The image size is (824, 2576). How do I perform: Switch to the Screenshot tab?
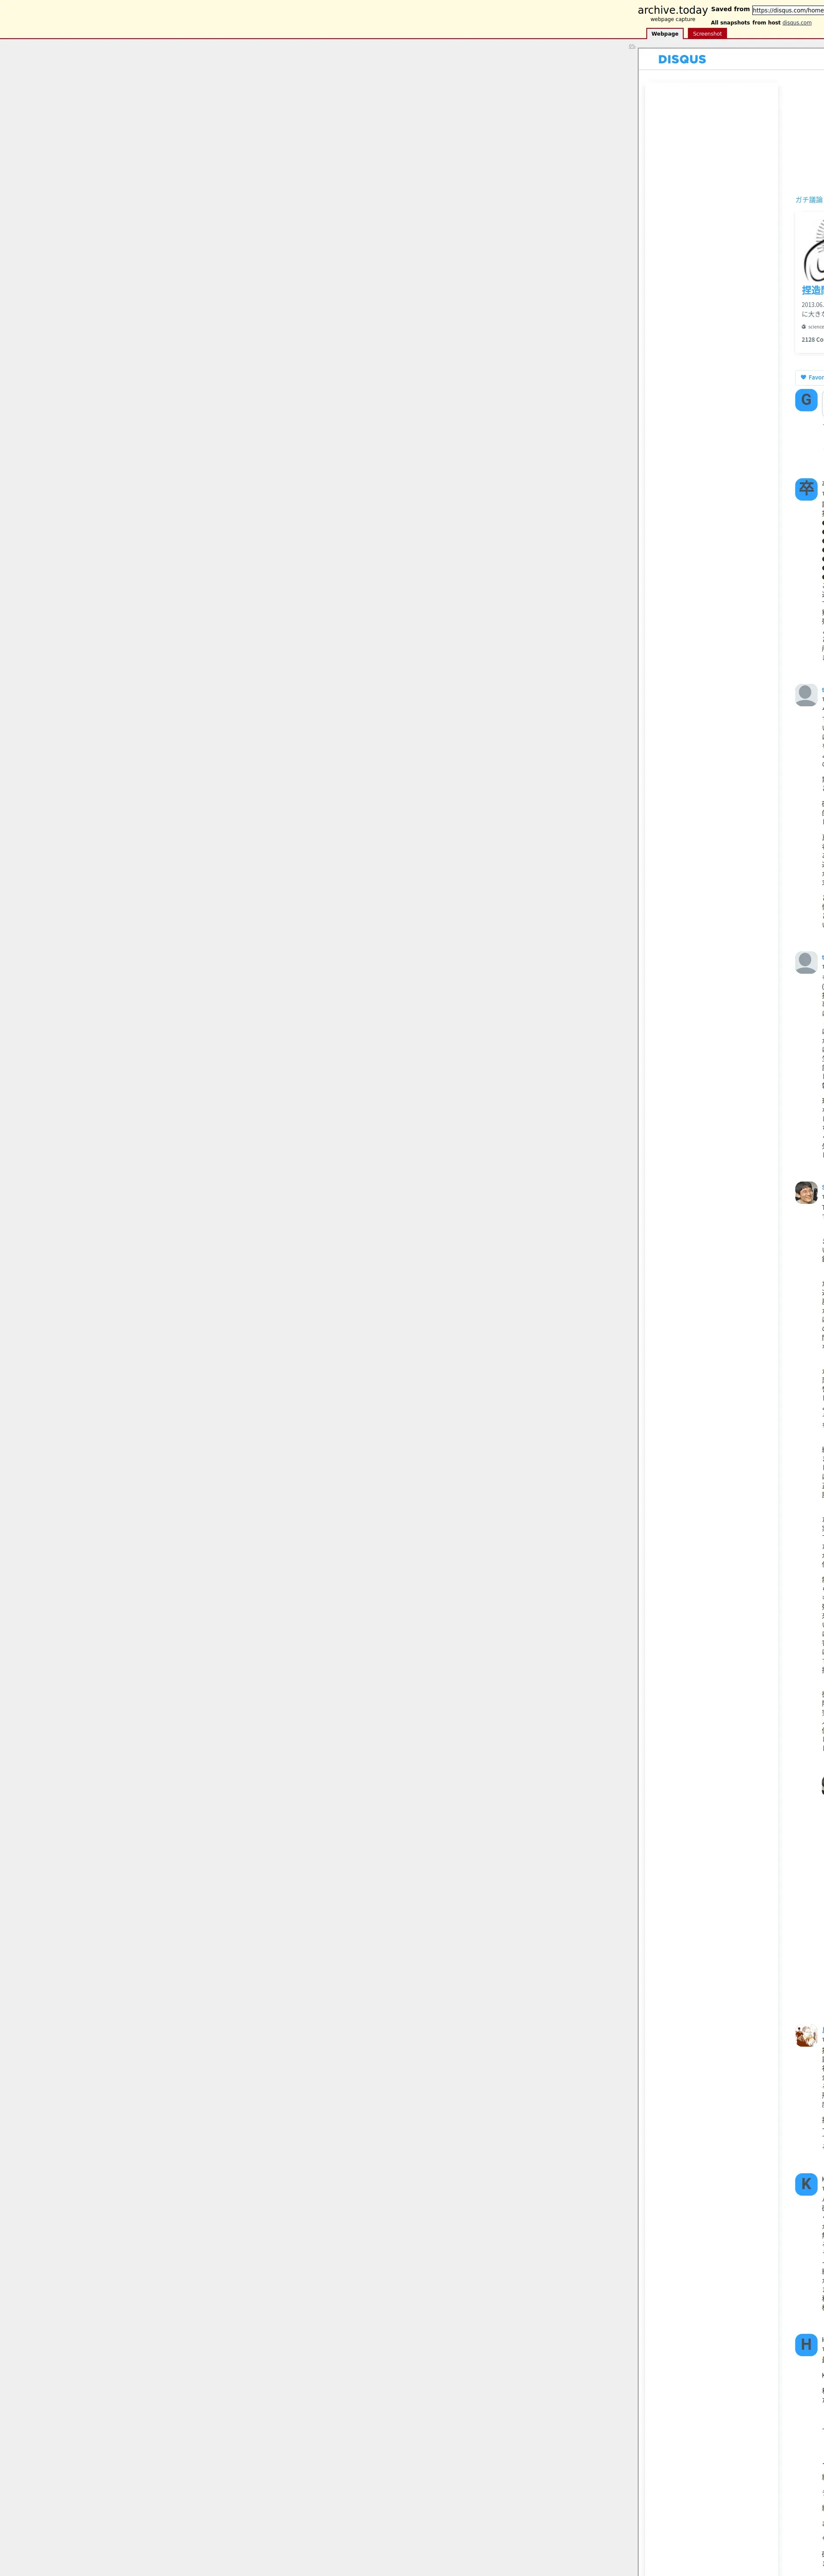click(707, 34)
